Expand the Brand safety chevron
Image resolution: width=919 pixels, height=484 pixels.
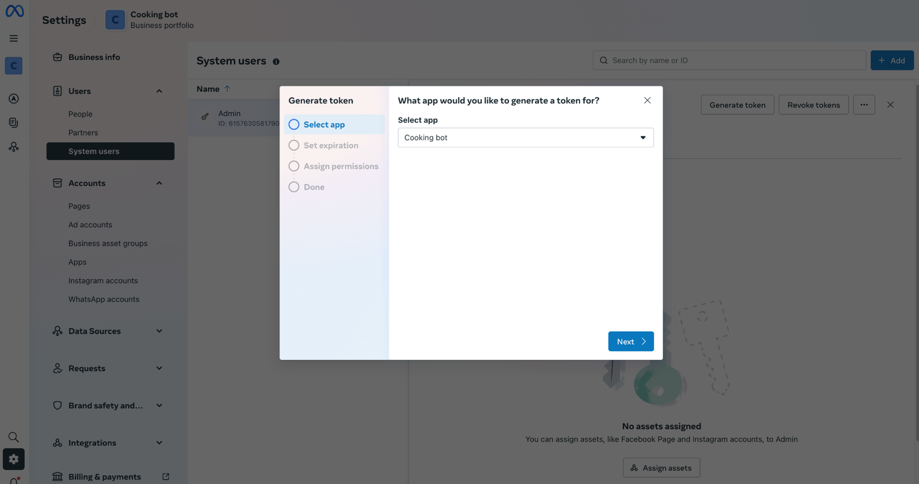tap(159, 406)
